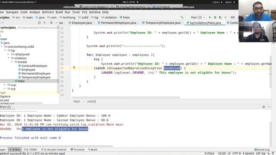This screenshot has height=155, width=276.
Task: Click the build hammer icon in toolbar
Action: (x=182, y=17)
